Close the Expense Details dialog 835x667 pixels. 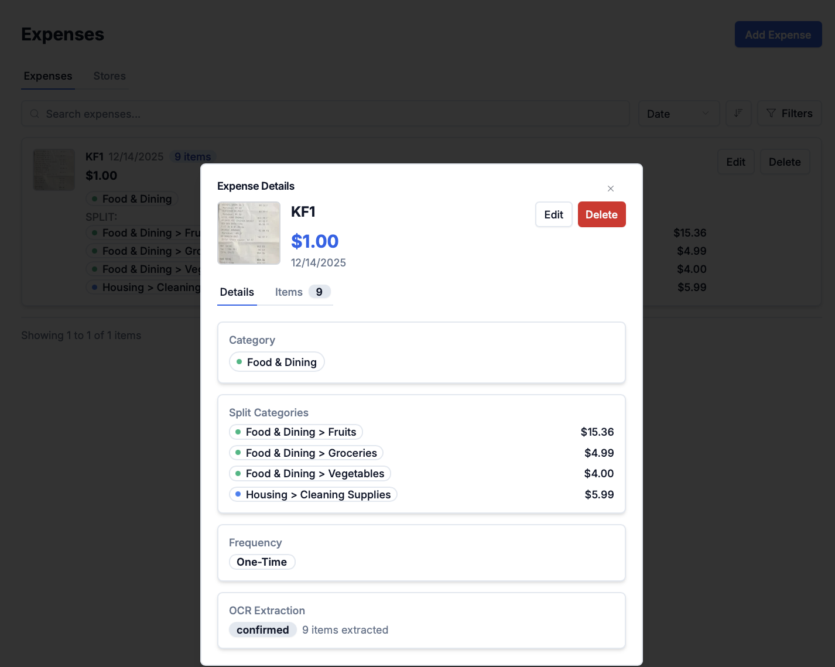click(x=610, y=189)
